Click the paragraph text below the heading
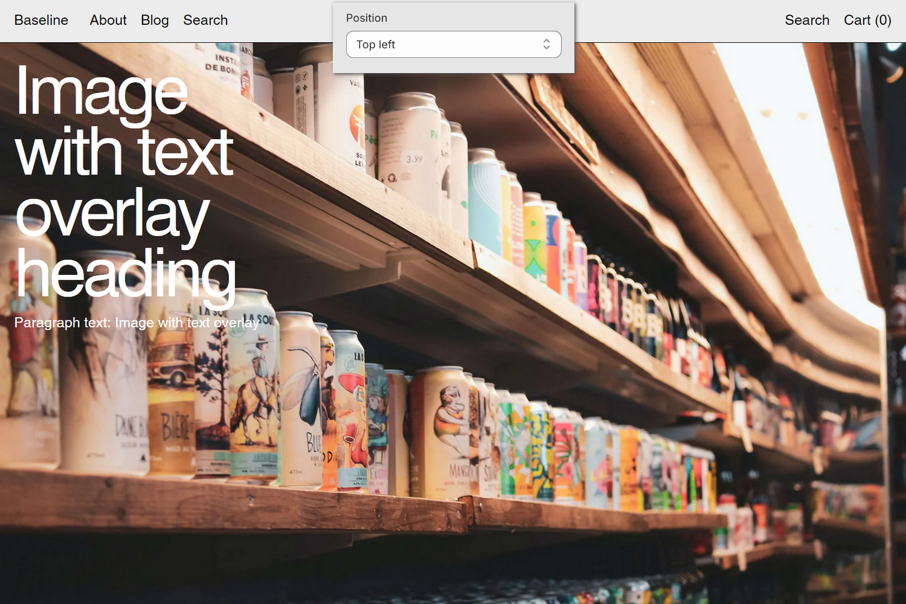Viewport: 906px width, 604px height. click(x=137, y=323)
